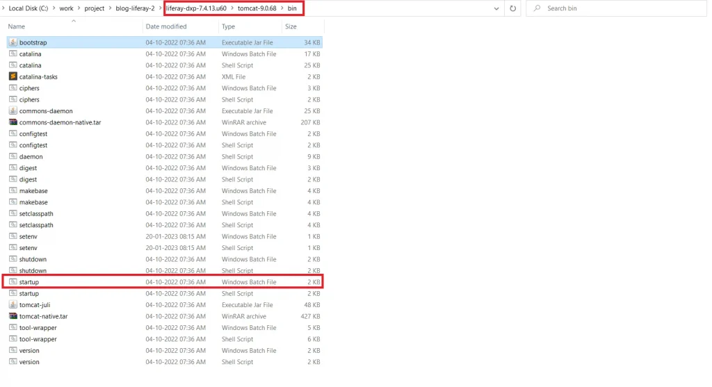This screenshot has width=712, height=387.
Task: Expand the chevron after tomcat-9.0.68 in breadcrumb
Action: pos(282,8)
